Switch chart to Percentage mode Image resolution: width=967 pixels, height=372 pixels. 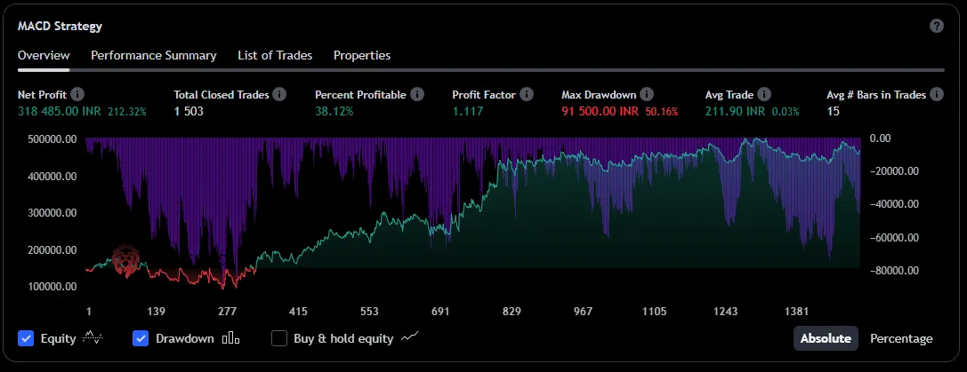[901, 338]
